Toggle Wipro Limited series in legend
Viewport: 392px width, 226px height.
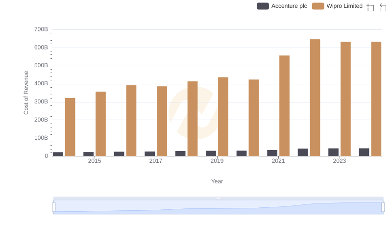point(337,6)
